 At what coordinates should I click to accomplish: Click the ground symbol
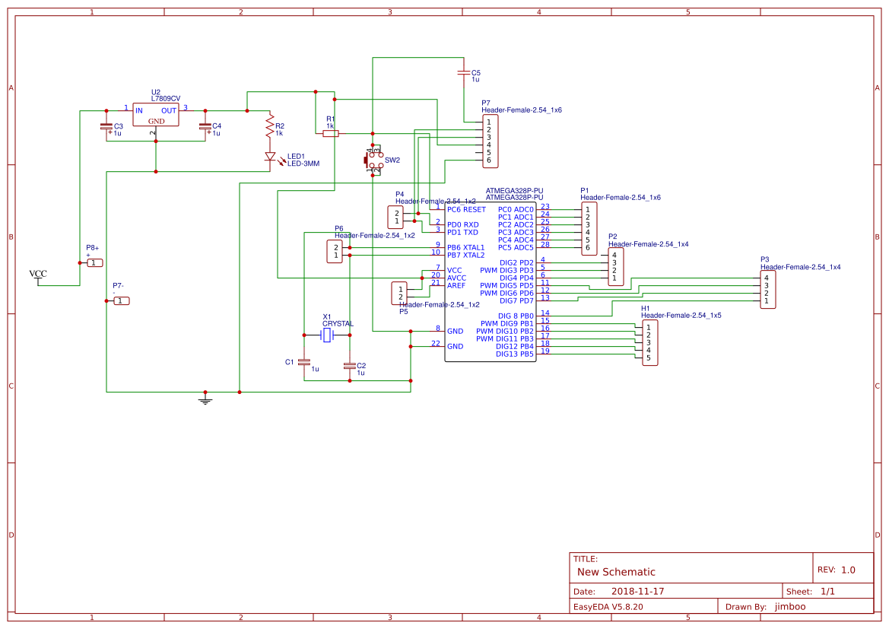pos(205,400)
